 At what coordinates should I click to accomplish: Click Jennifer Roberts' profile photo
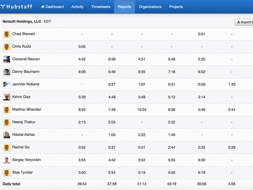[x=7, y=85]
